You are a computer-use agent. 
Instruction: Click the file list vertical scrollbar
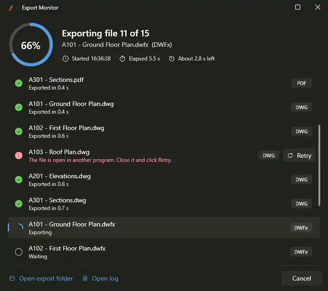pyautogui.click(x=319, y=166)
